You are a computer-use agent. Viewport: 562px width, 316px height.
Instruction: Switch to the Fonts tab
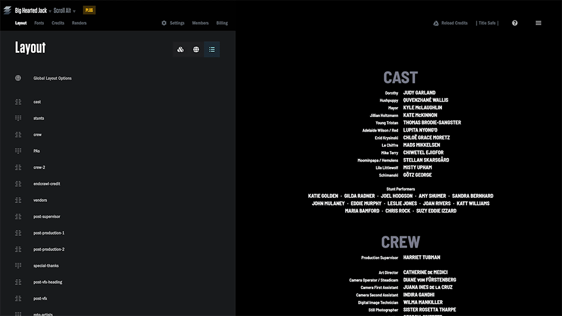coord(39,23)
